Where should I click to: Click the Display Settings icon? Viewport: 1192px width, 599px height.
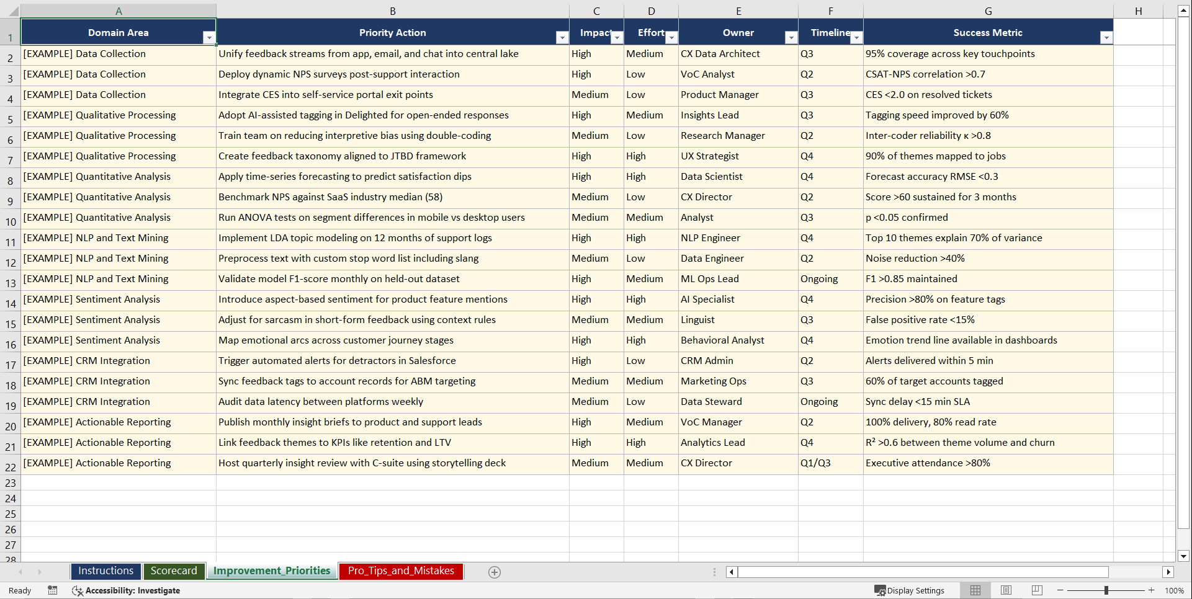[x=910, y=590]
